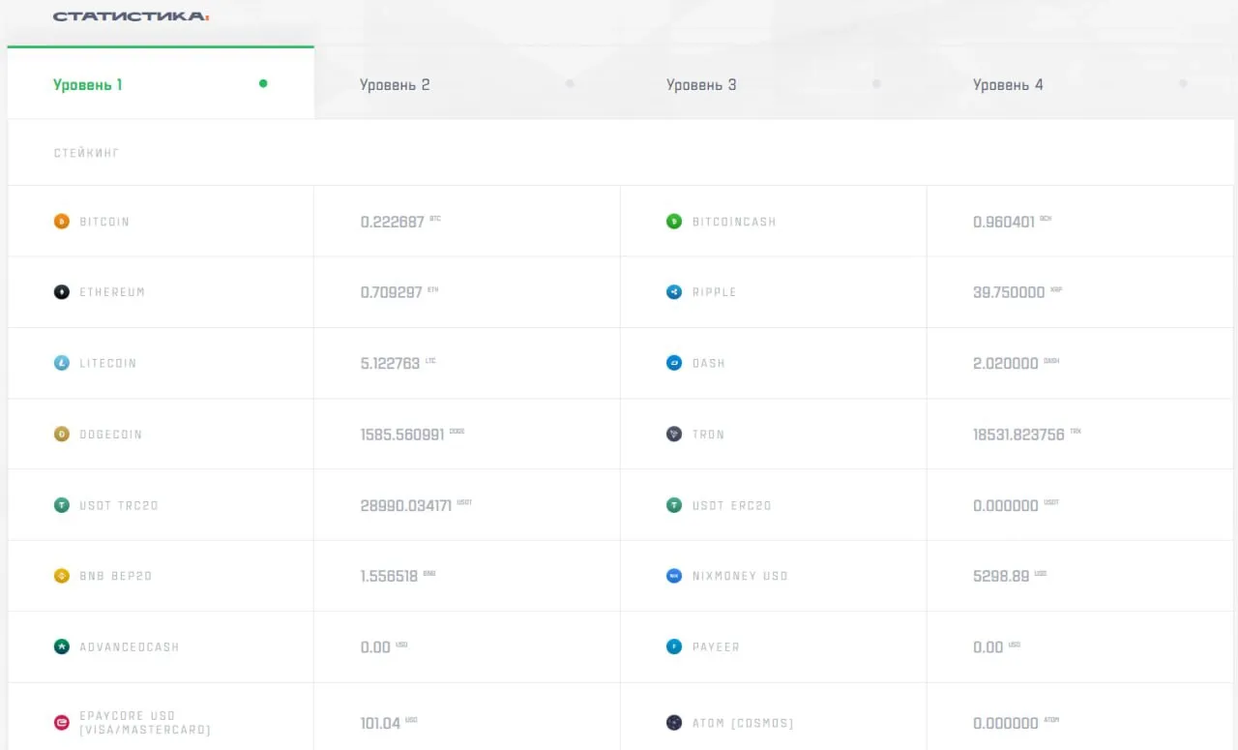1238x750 pixels.
Task: Click the Tron coin icon
Action: [674, 435]
